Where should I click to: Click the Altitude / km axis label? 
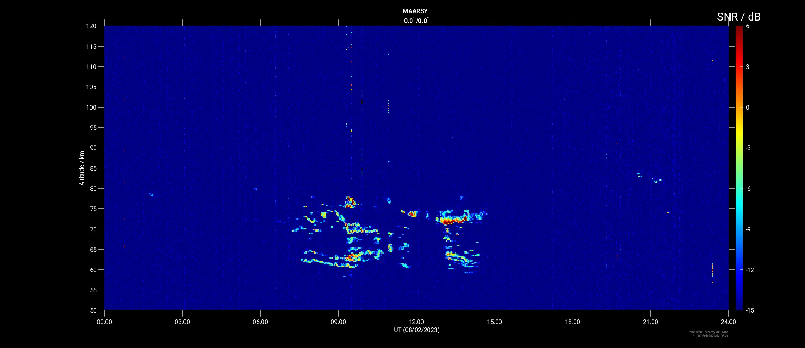(x=82, y=168)
